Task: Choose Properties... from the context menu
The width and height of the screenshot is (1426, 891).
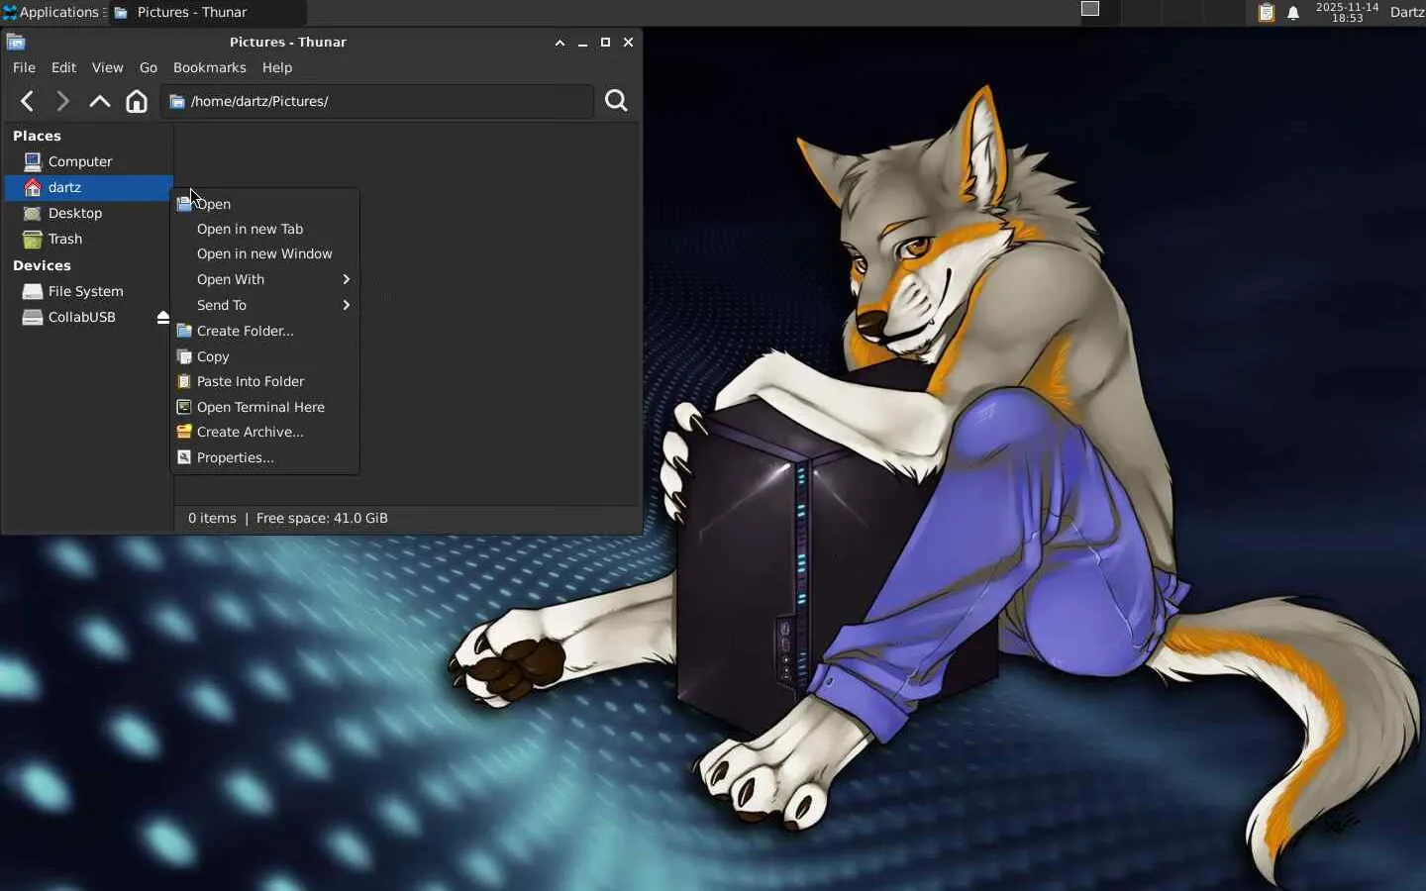Action: 264,457
